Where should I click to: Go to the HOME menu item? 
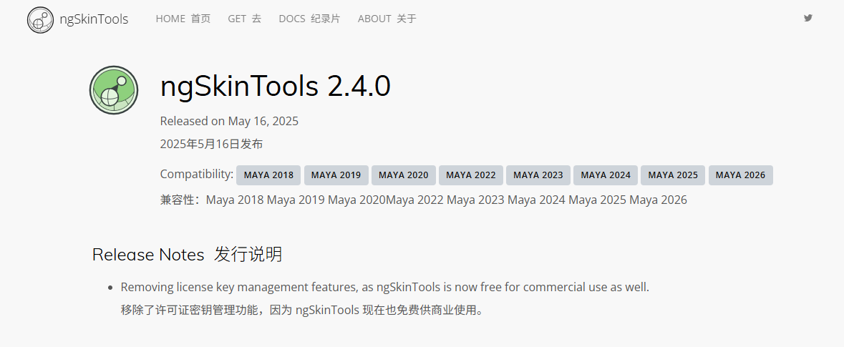(x=183, y=19)
